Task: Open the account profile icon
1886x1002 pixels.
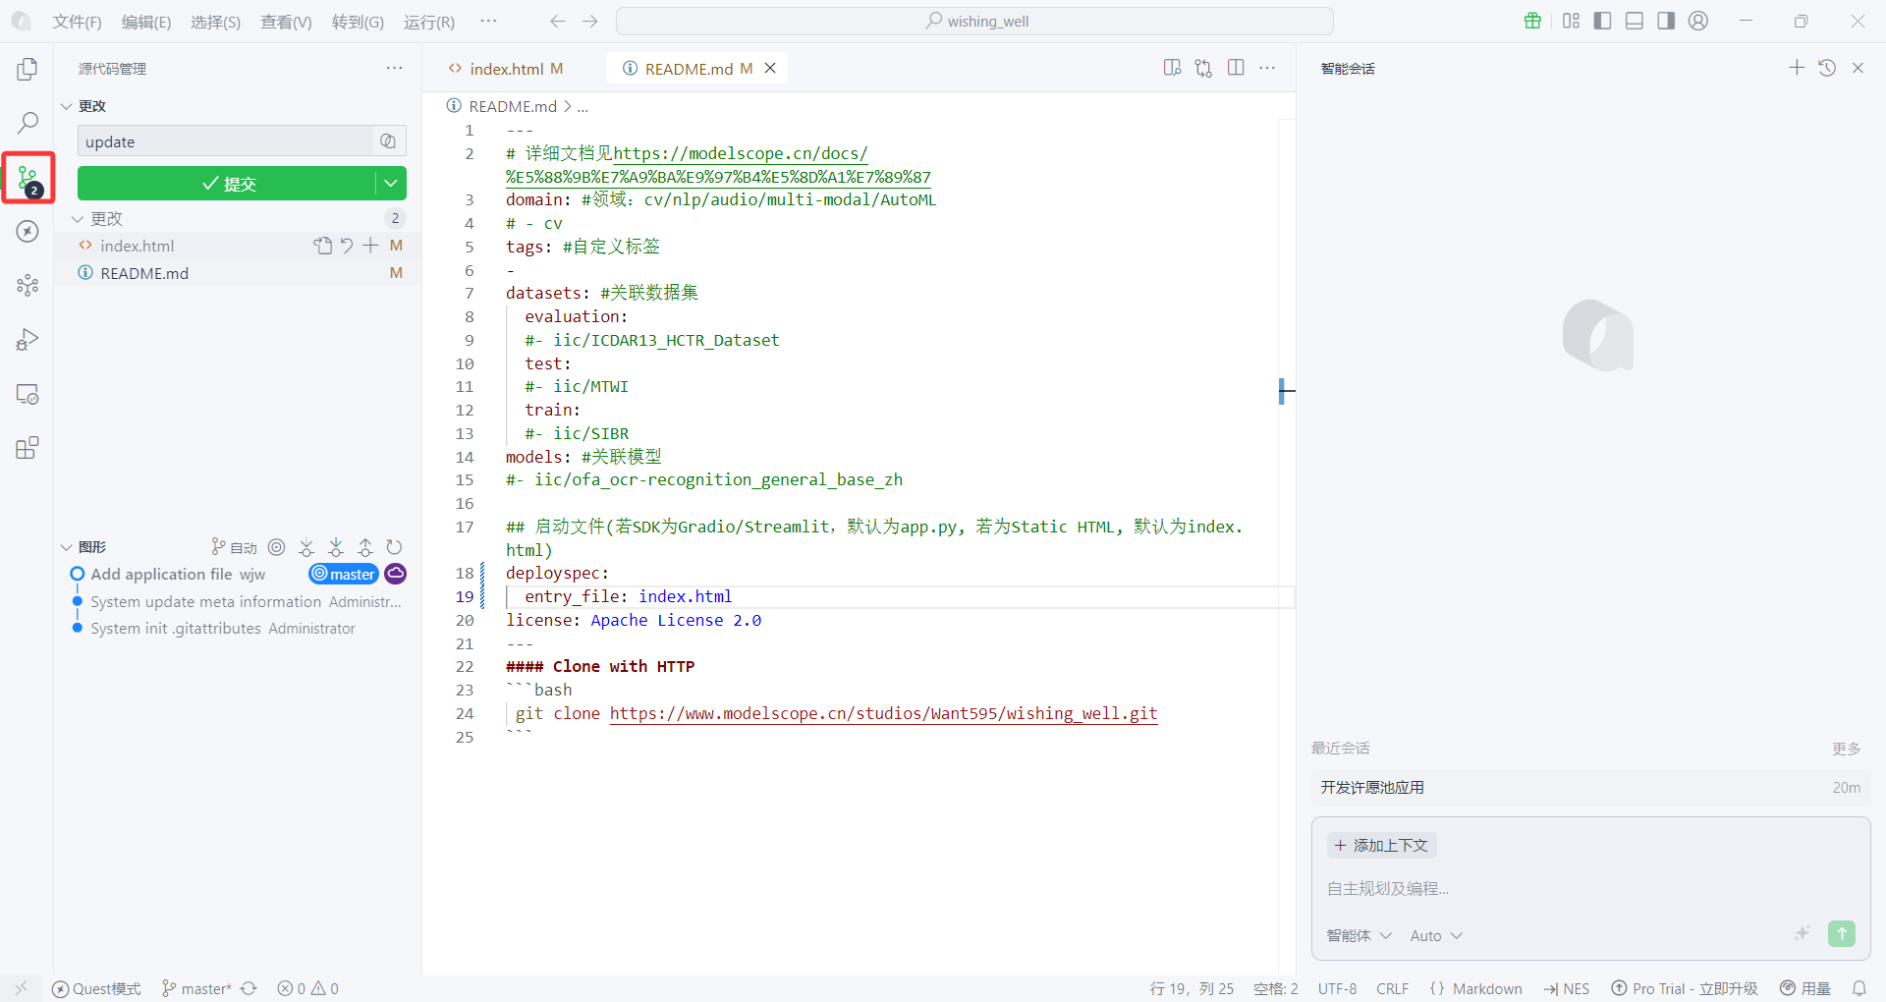Action: pos(1698,21)
